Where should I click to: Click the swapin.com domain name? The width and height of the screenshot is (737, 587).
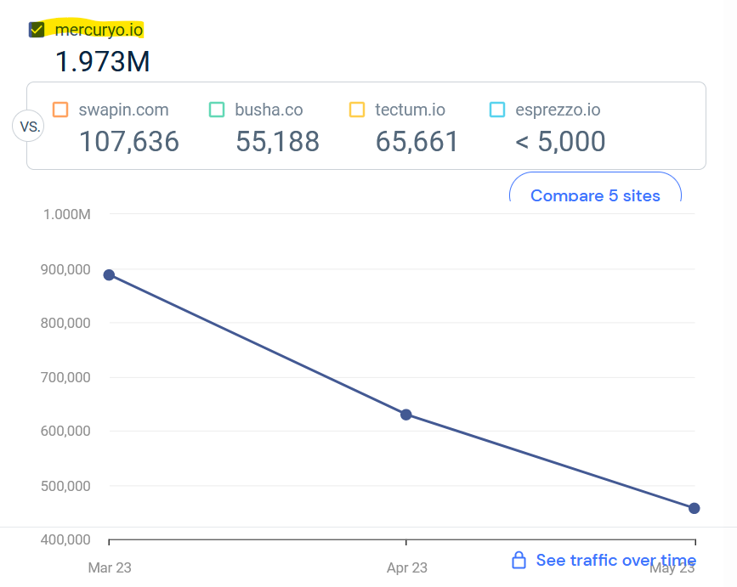(x=123, y=110)
